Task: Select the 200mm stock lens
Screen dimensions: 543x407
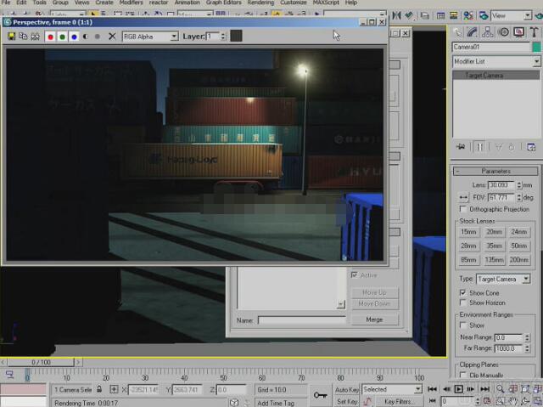Action: click(x=518, y=260)
